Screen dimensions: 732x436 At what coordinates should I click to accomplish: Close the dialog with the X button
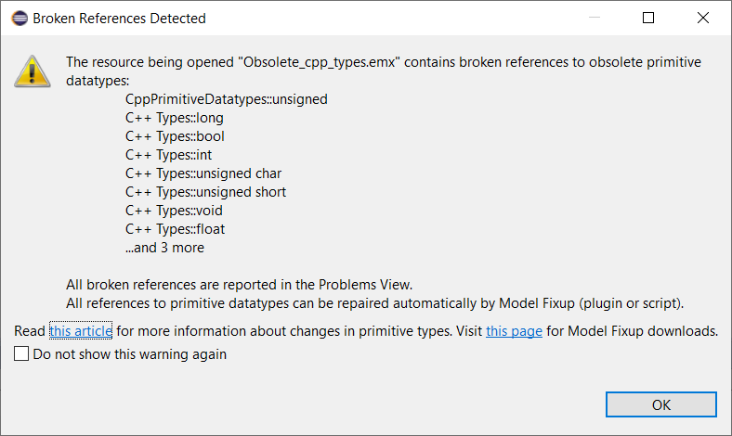(x=702, y=18)
